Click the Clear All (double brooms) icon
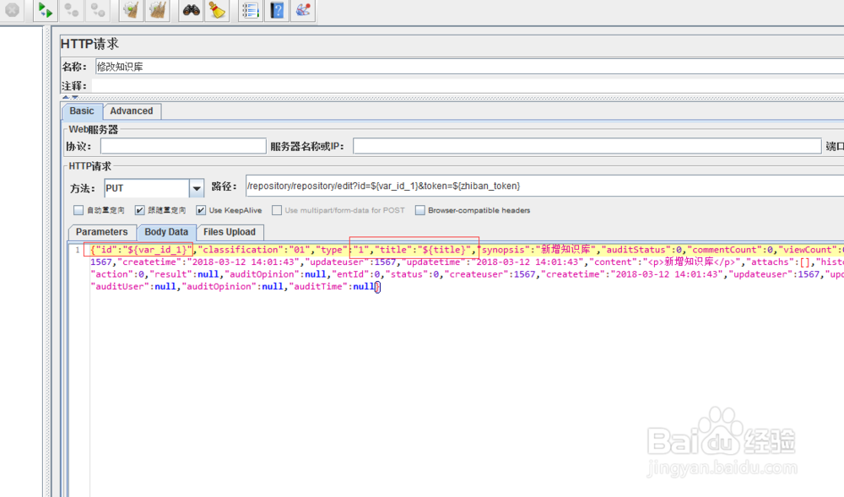The width and height of the screenshot is (844, 497). coord(158,10)
